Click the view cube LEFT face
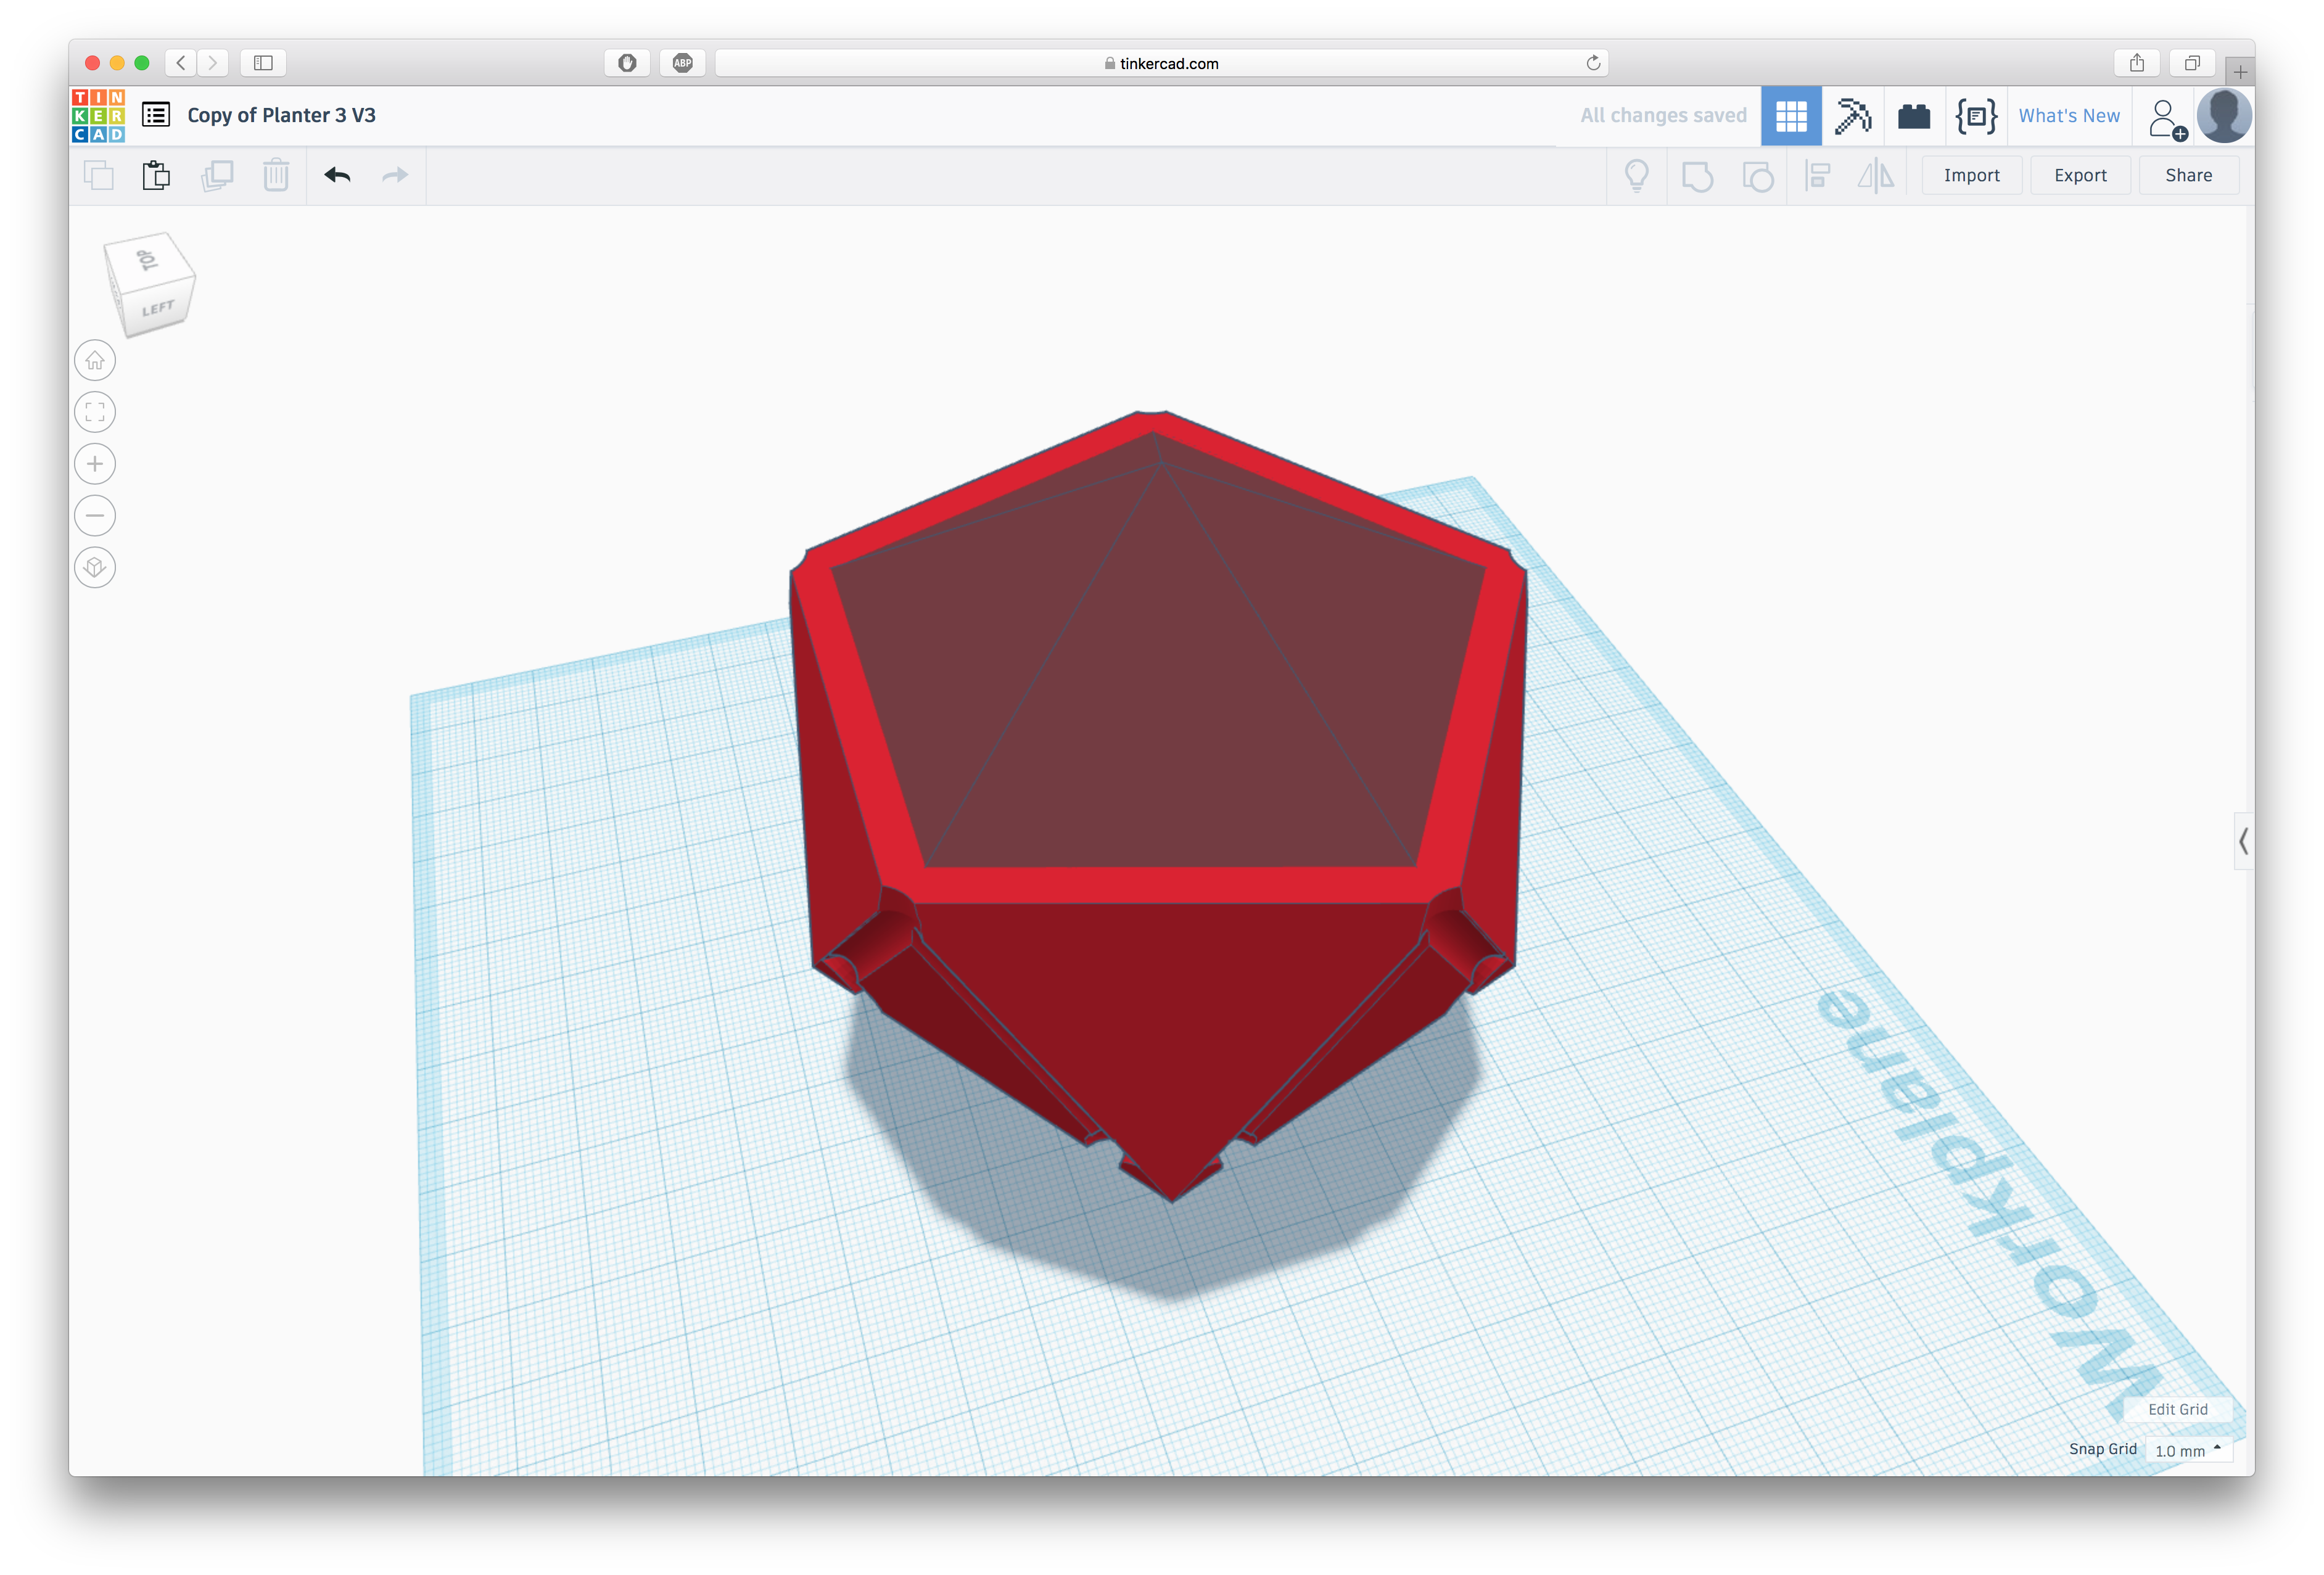The width and height of the screenshot is (2324, 1575). pyautogui.click(x=158, y=308)
